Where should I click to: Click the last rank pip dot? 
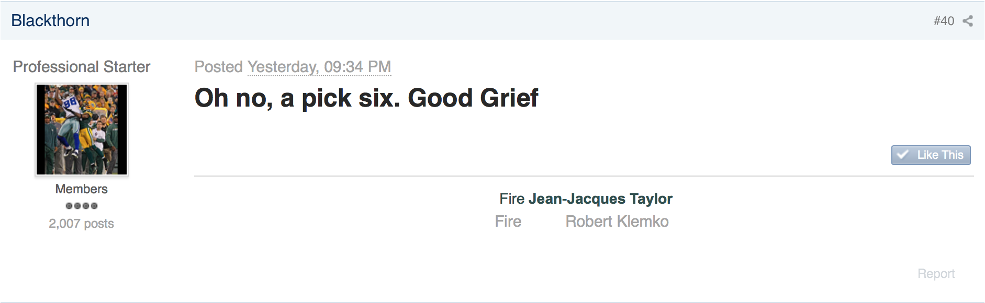94,206
